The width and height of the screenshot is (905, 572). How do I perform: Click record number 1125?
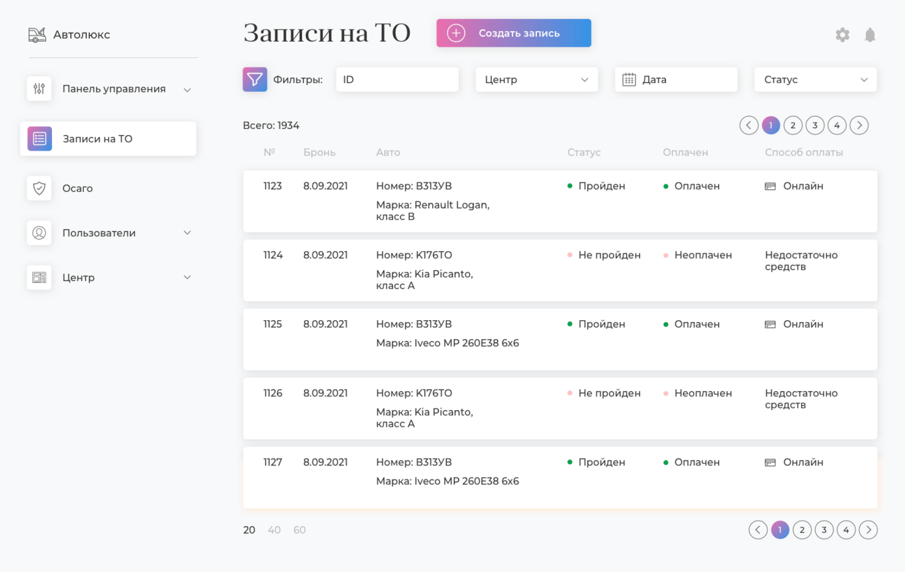point(273,324)
